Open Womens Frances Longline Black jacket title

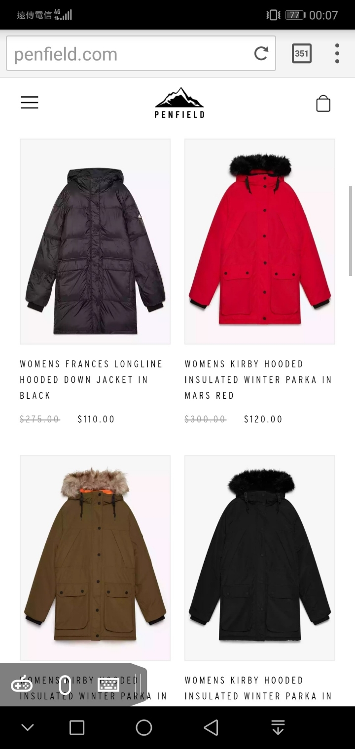tap(91, 379)
